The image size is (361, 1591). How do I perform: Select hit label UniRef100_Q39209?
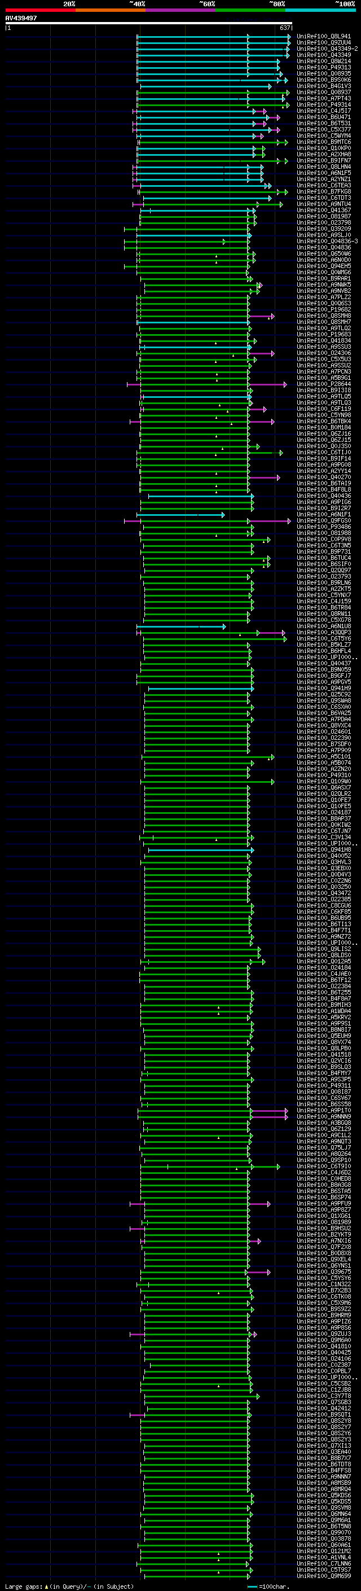click(x=324, y=229)
